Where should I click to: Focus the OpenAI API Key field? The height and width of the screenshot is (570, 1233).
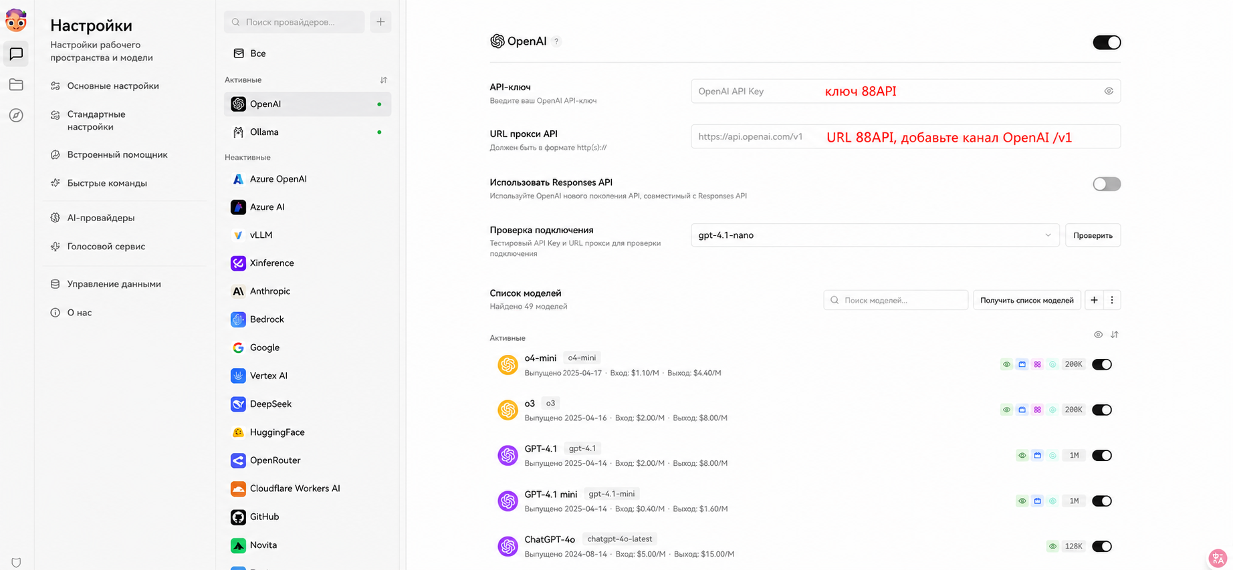(905, 91)
